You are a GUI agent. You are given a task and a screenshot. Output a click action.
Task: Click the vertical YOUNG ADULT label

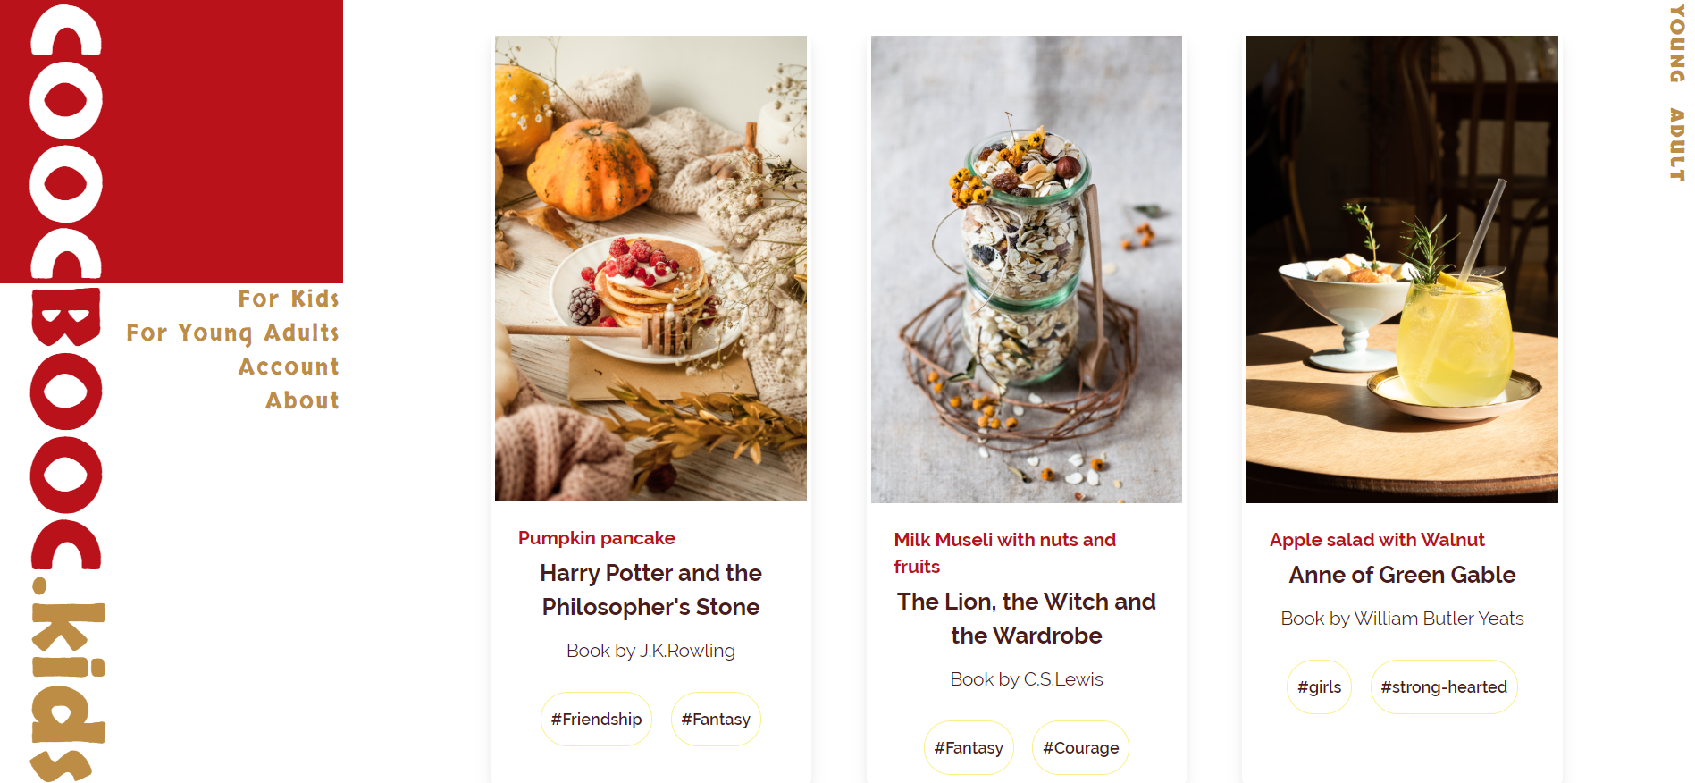point(1677,93)
